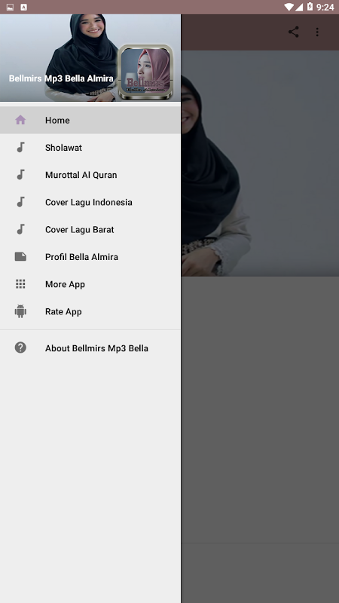Tap the dimmed photo to close drawer
The height and width of the screenshot is (603, 339).
click(x=260, y=163)
